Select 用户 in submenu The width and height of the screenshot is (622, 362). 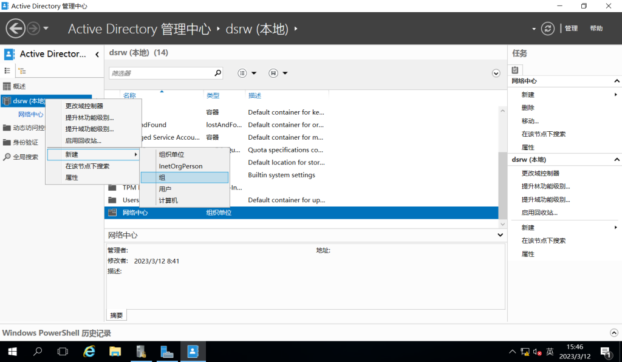(165, 189)
